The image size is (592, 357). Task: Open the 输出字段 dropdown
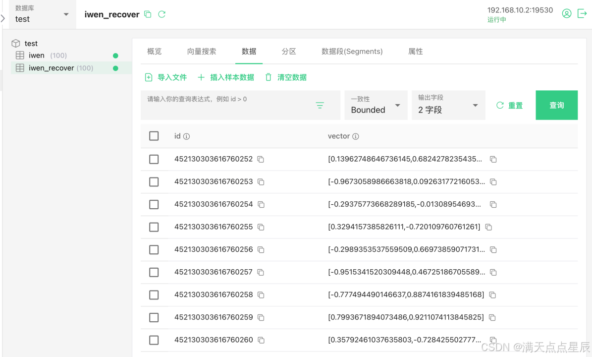pos(448,105)
